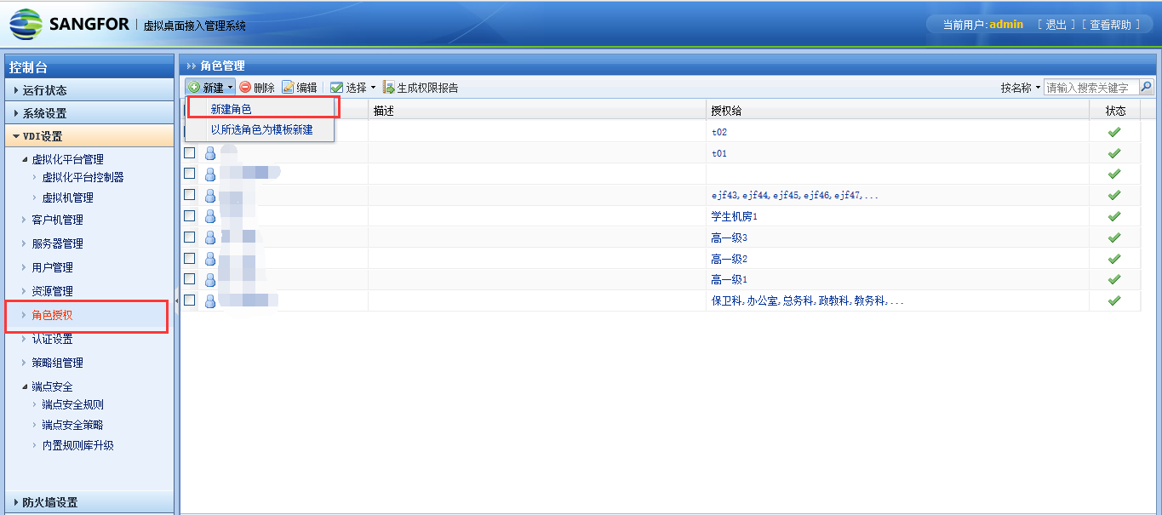The height and width of the screenshot is (515, 1162).
Task: Open 虚拟化平台控制器 in the sidebar
Action: [83, 177]
